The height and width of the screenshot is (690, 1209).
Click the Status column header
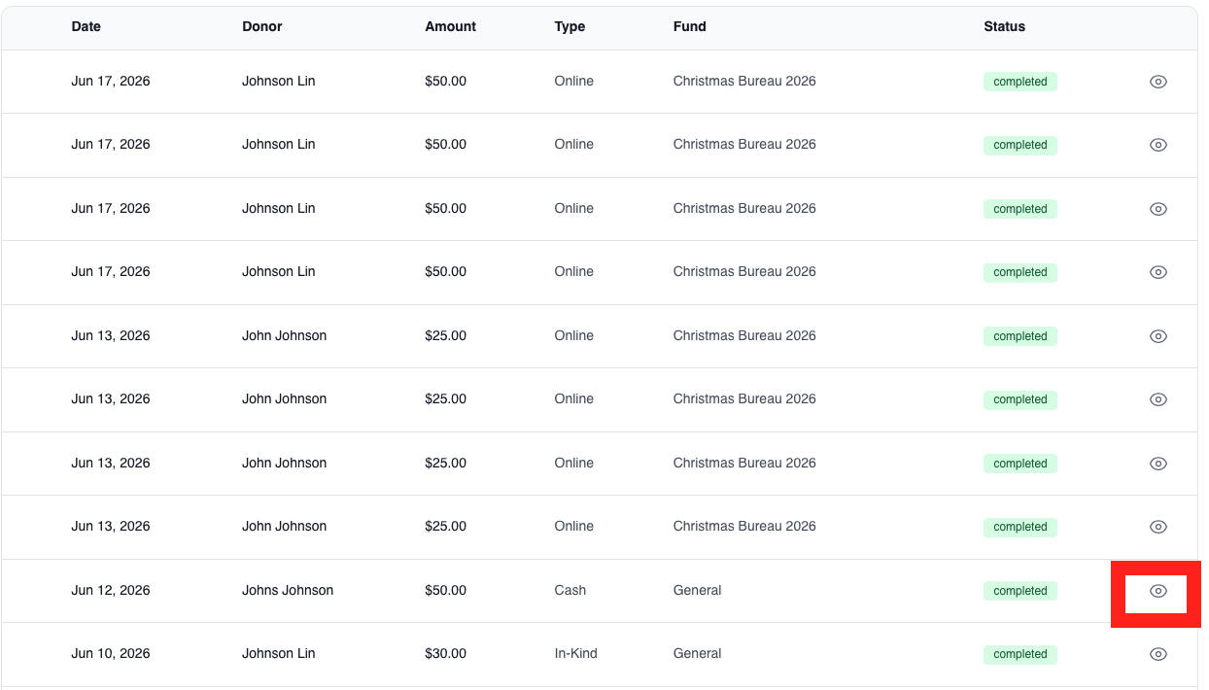1005,26
